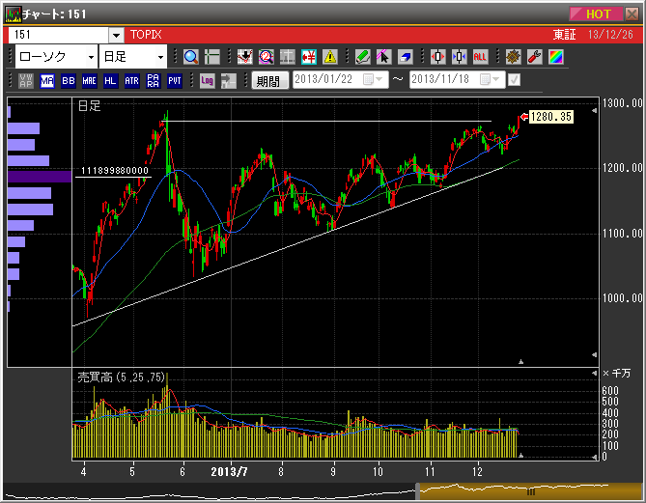Click the highlighted dark purple volume profile bar

40,177
